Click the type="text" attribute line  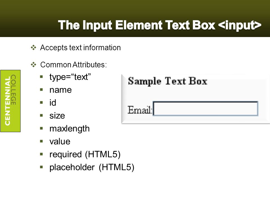pos(70,77)
